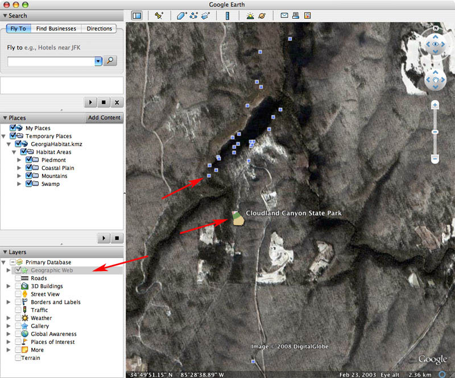Click the Weather sun layer icon
This screenshot has height=378, width=455.
[25, 318]
